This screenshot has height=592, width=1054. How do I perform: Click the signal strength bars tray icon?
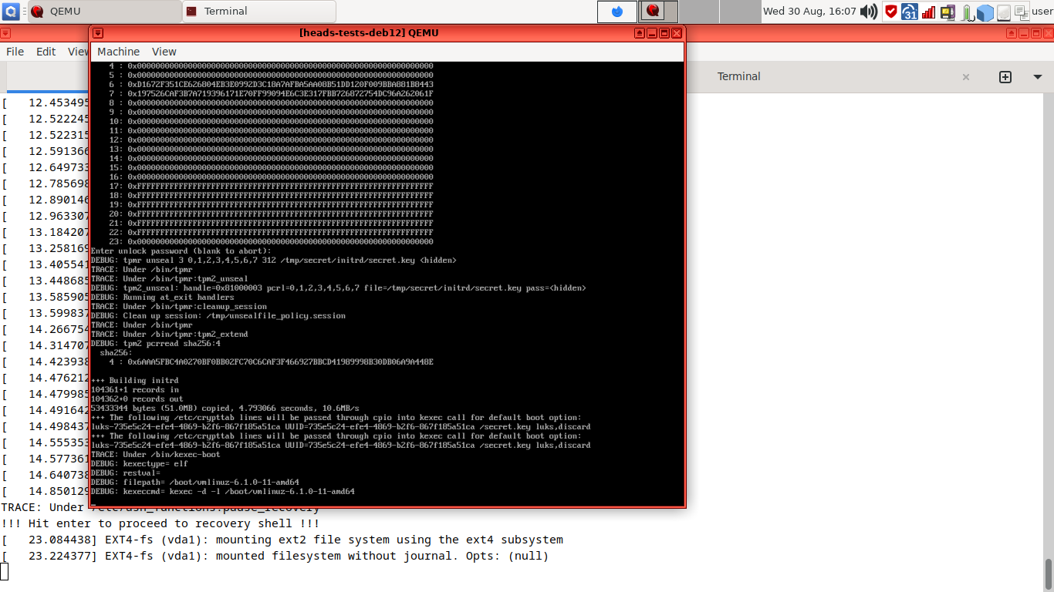928,12
